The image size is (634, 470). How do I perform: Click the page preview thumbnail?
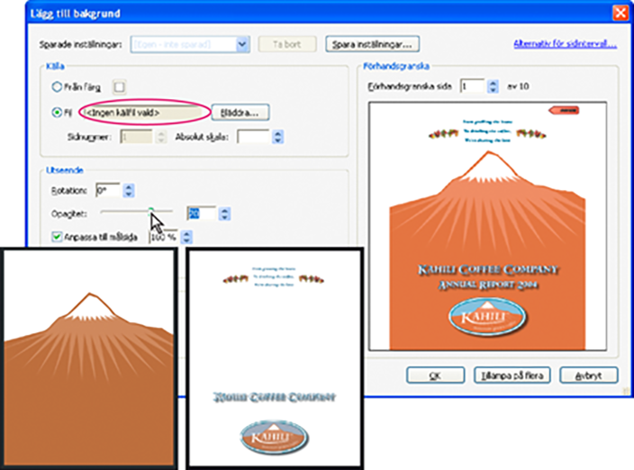pyautogui.click(x=487, y=226)
